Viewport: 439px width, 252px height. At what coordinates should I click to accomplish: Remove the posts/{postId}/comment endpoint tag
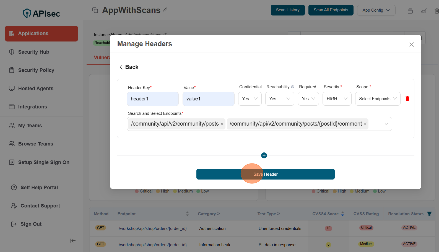tap(365, 124)
